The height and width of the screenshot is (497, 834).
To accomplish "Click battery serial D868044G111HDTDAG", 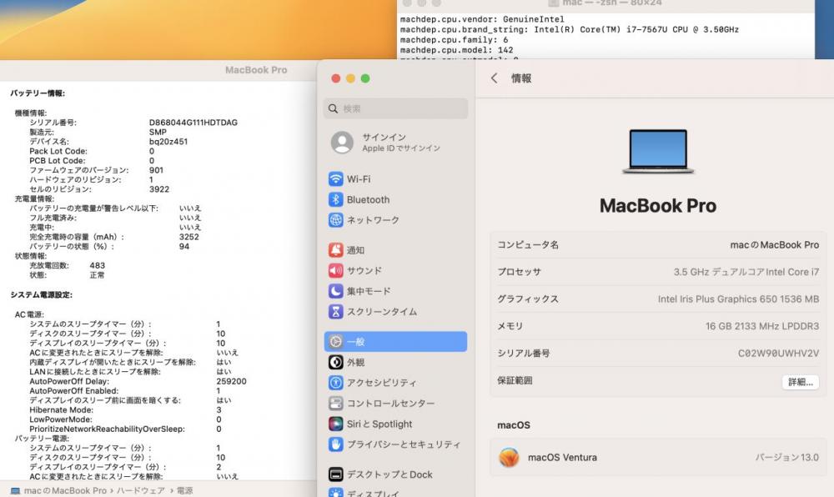I will (x=193, y=123).
